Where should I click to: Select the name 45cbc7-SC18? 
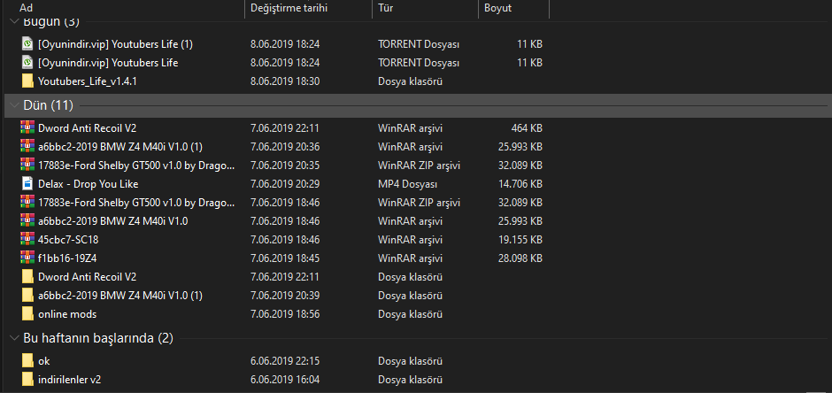(x=68, y=239)
